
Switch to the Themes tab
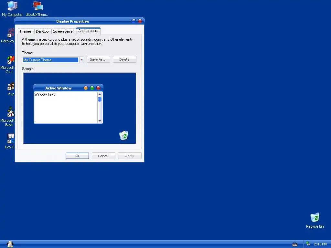coord(26,31)
